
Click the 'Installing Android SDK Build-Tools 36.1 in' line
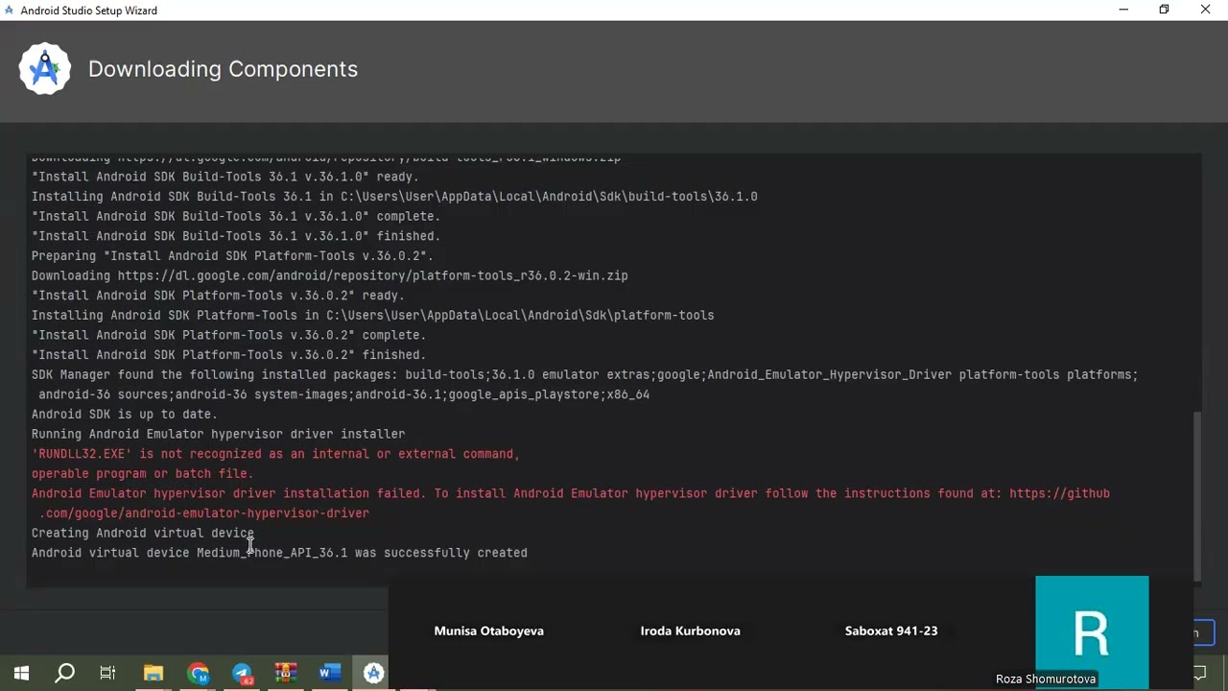click(x=394, y=197)
